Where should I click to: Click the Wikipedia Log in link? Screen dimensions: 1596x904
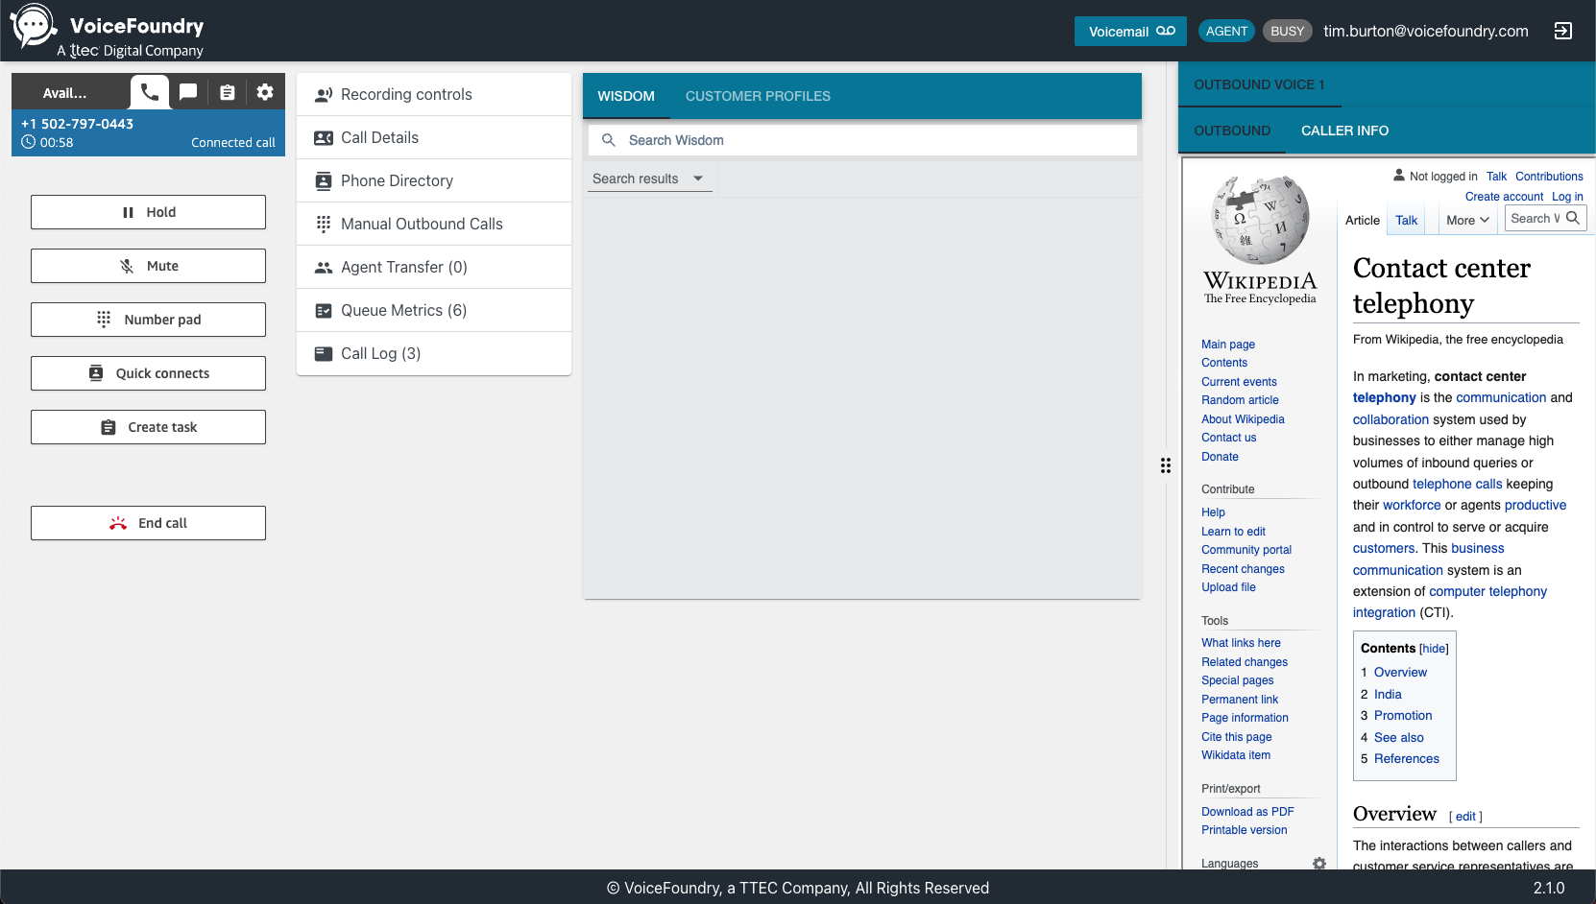1567,197
